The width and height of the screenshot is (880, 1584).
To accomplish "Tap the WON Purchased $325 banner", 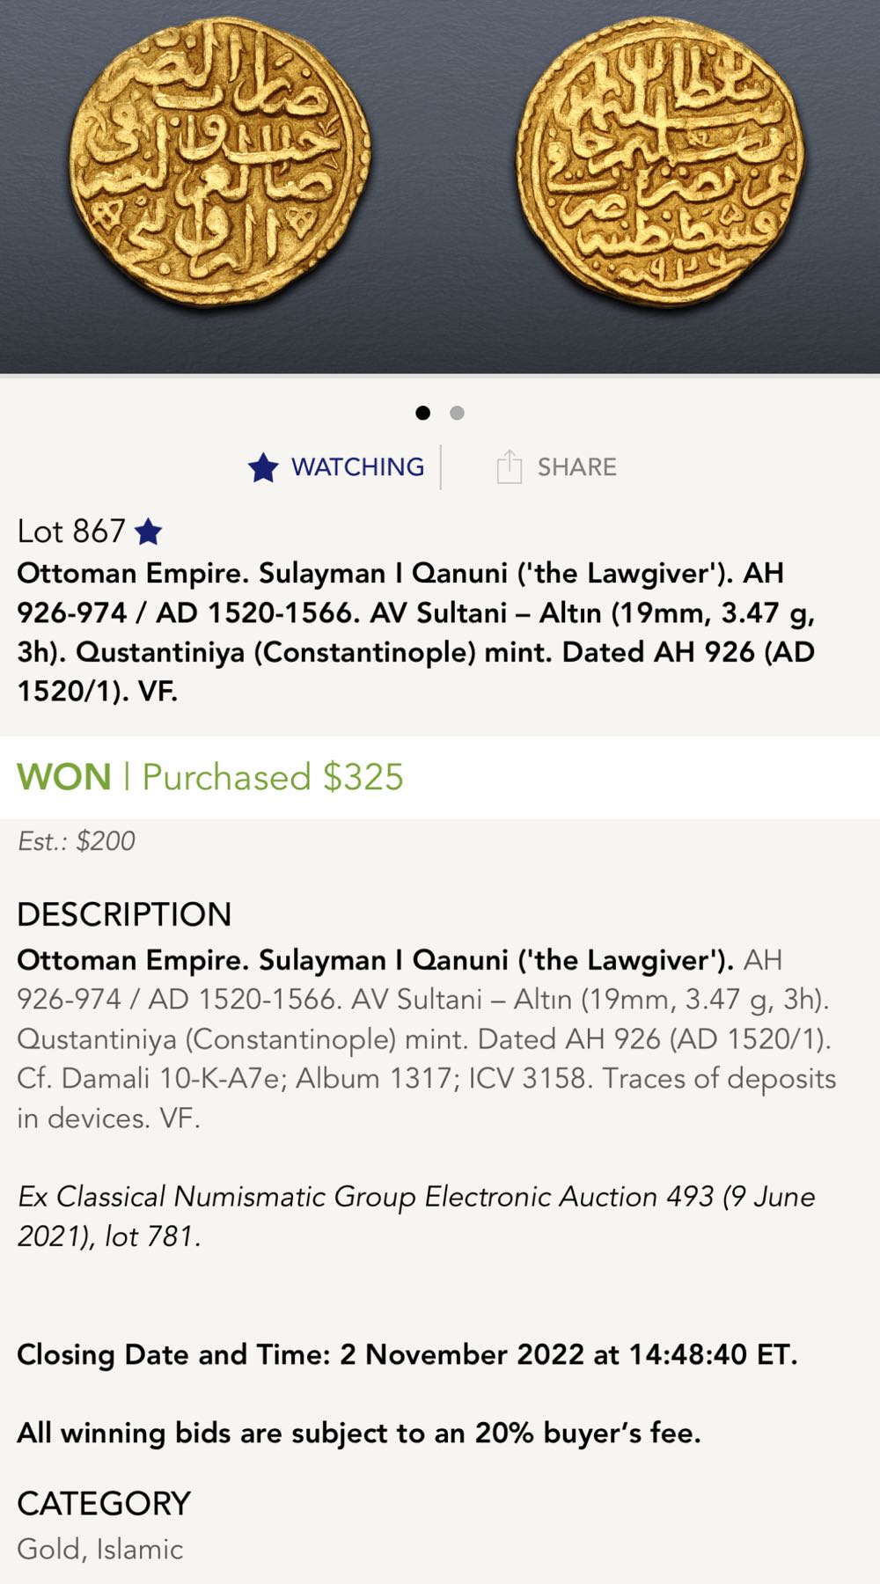I will pyautogui.click(x=211, y=777).
